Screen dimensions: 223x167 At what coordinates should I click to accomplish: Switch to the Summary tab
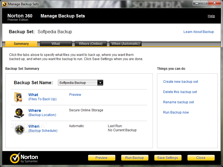(21, 44)
